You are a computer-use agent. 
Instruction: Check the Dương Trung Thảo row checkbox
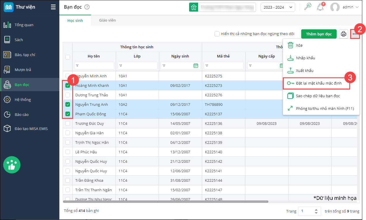[x=68, y=95]
